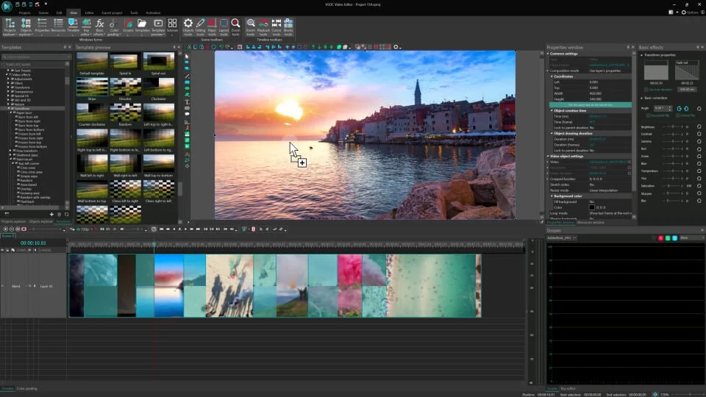Switch to the Resources window tab
706x397 pixels.
coord(591,222)
